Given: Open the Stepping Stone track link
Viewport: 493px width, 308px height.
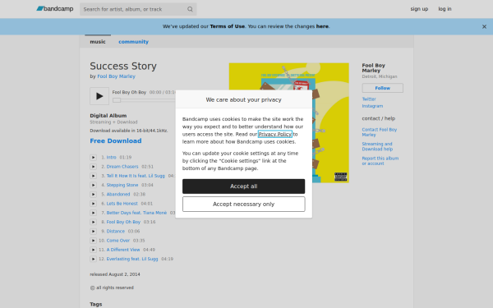Looking at the screenshot, I should (x=122, y=185).
